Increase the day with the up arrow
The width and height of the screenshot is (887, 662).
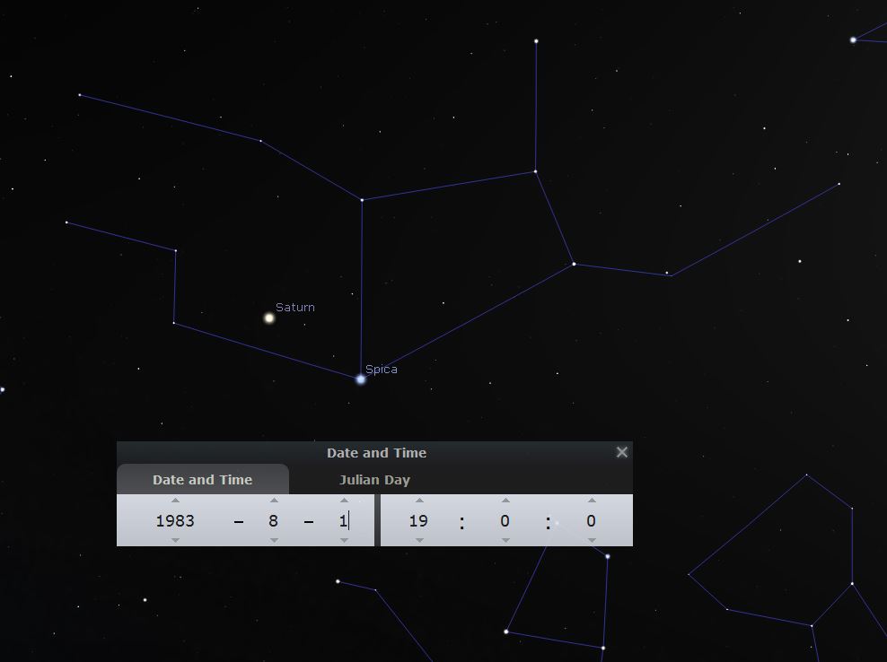coord(344,501)
